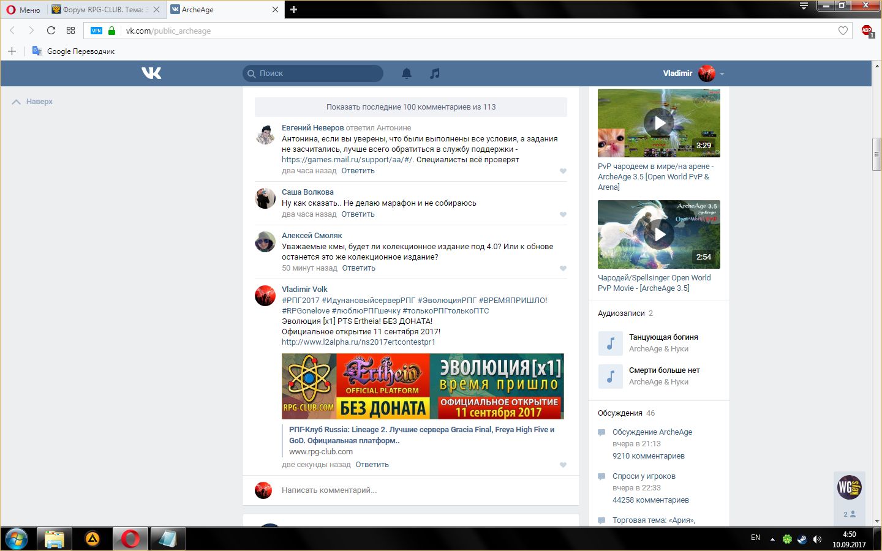Add a bookmark with the bookmarks-bar plus
This screenshot has height=551, width=882.
click(12, 51)
